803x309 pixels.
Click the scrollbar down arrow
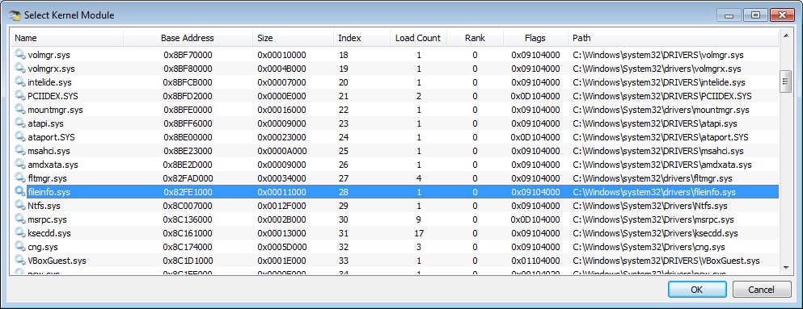(785, 268)
